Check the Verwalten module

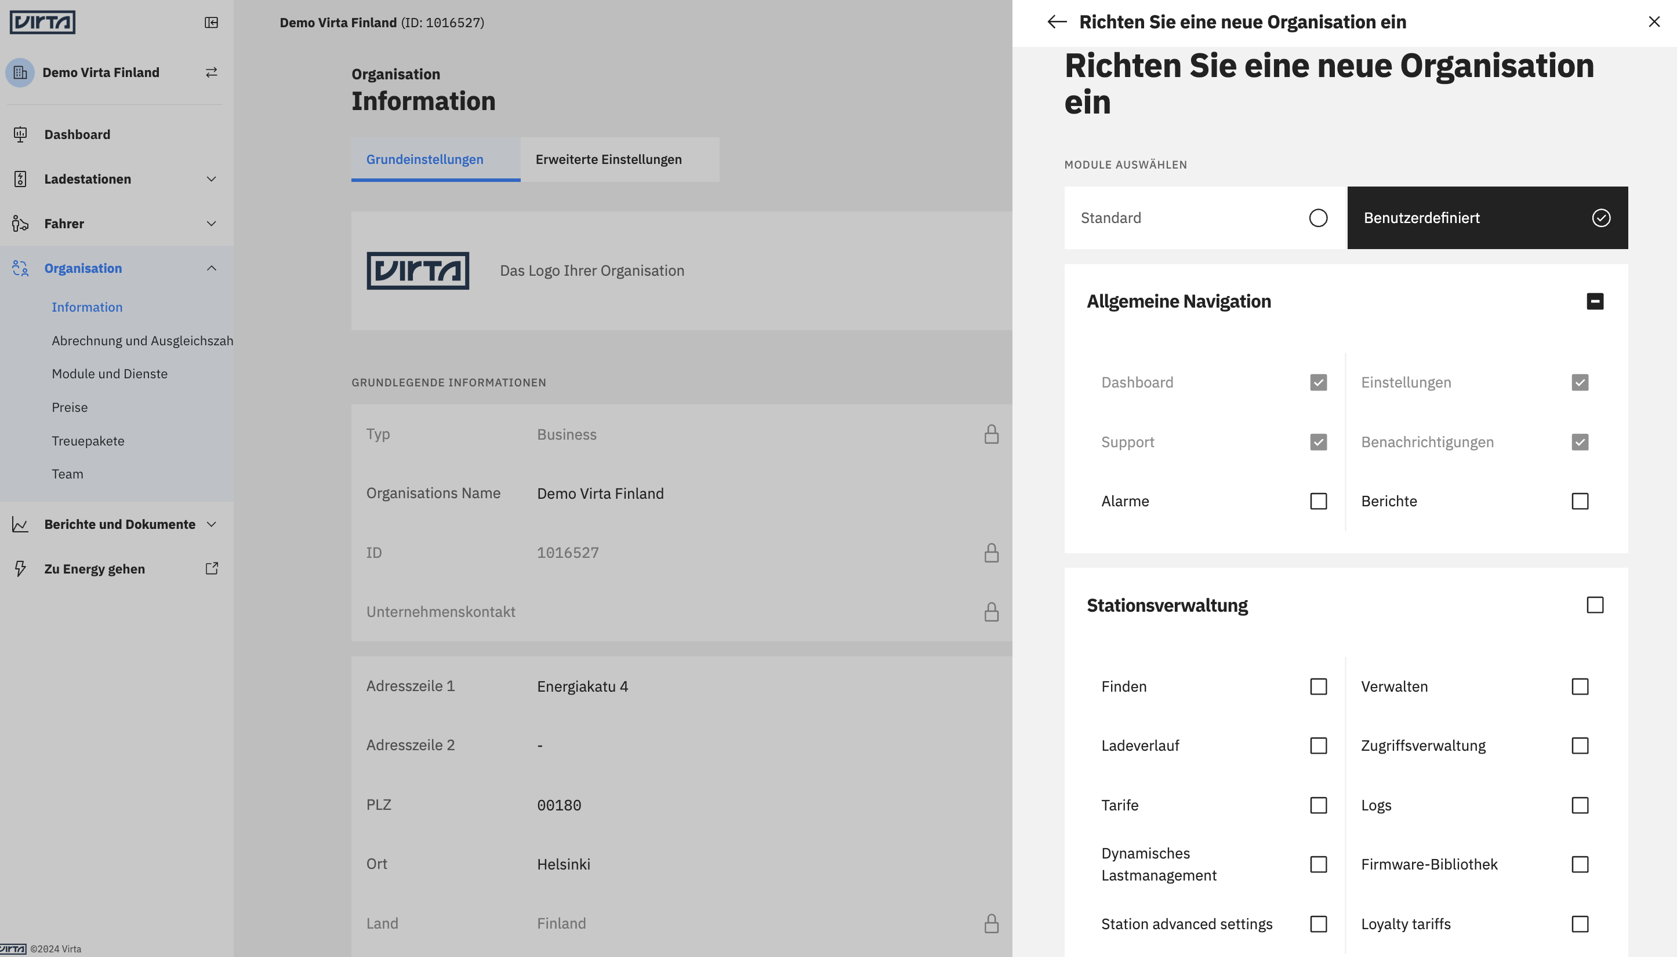1580,687
